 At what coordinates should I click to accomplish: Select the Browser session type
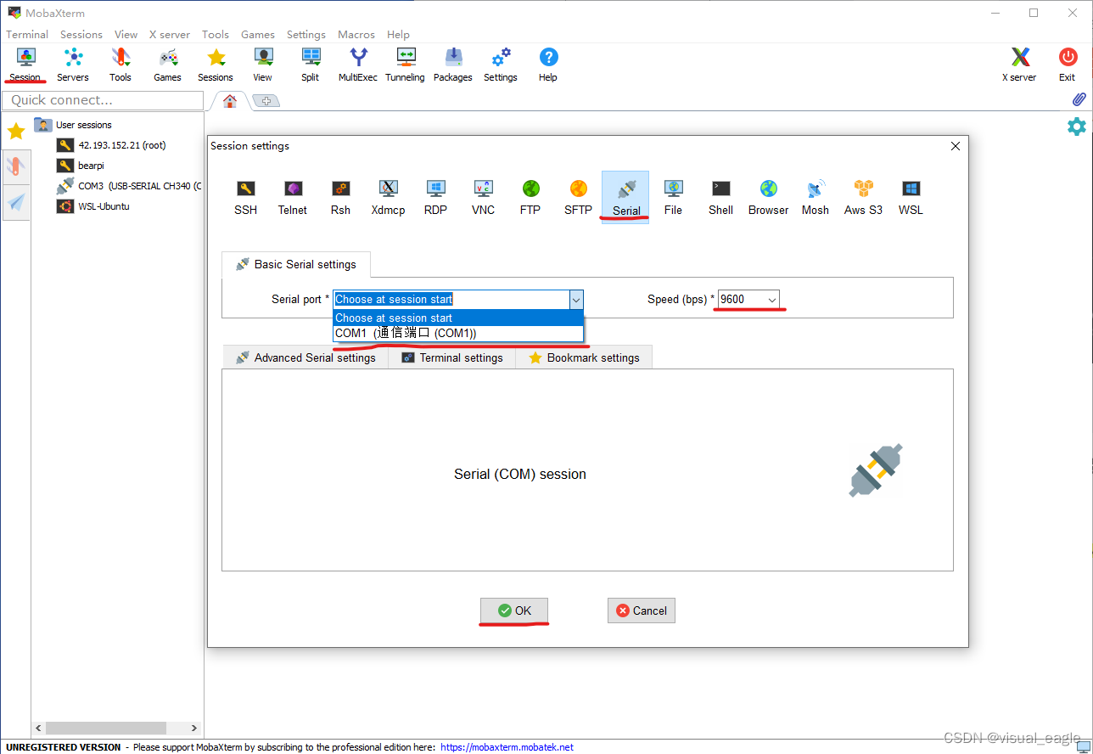coord(769,198)
